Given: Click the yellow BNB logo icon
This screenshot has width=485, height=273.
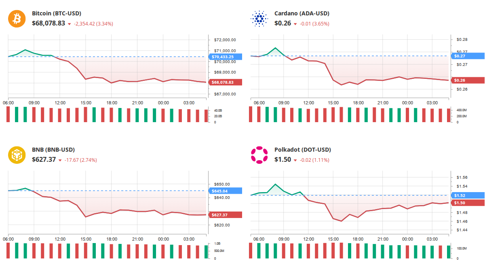Looking at the screenshot, I should [x=17, y=155].
